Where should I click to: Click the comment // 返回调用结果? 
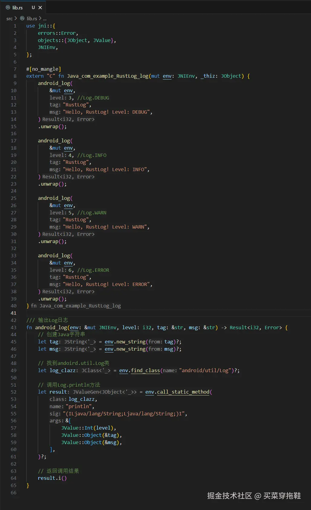point(58,471)
